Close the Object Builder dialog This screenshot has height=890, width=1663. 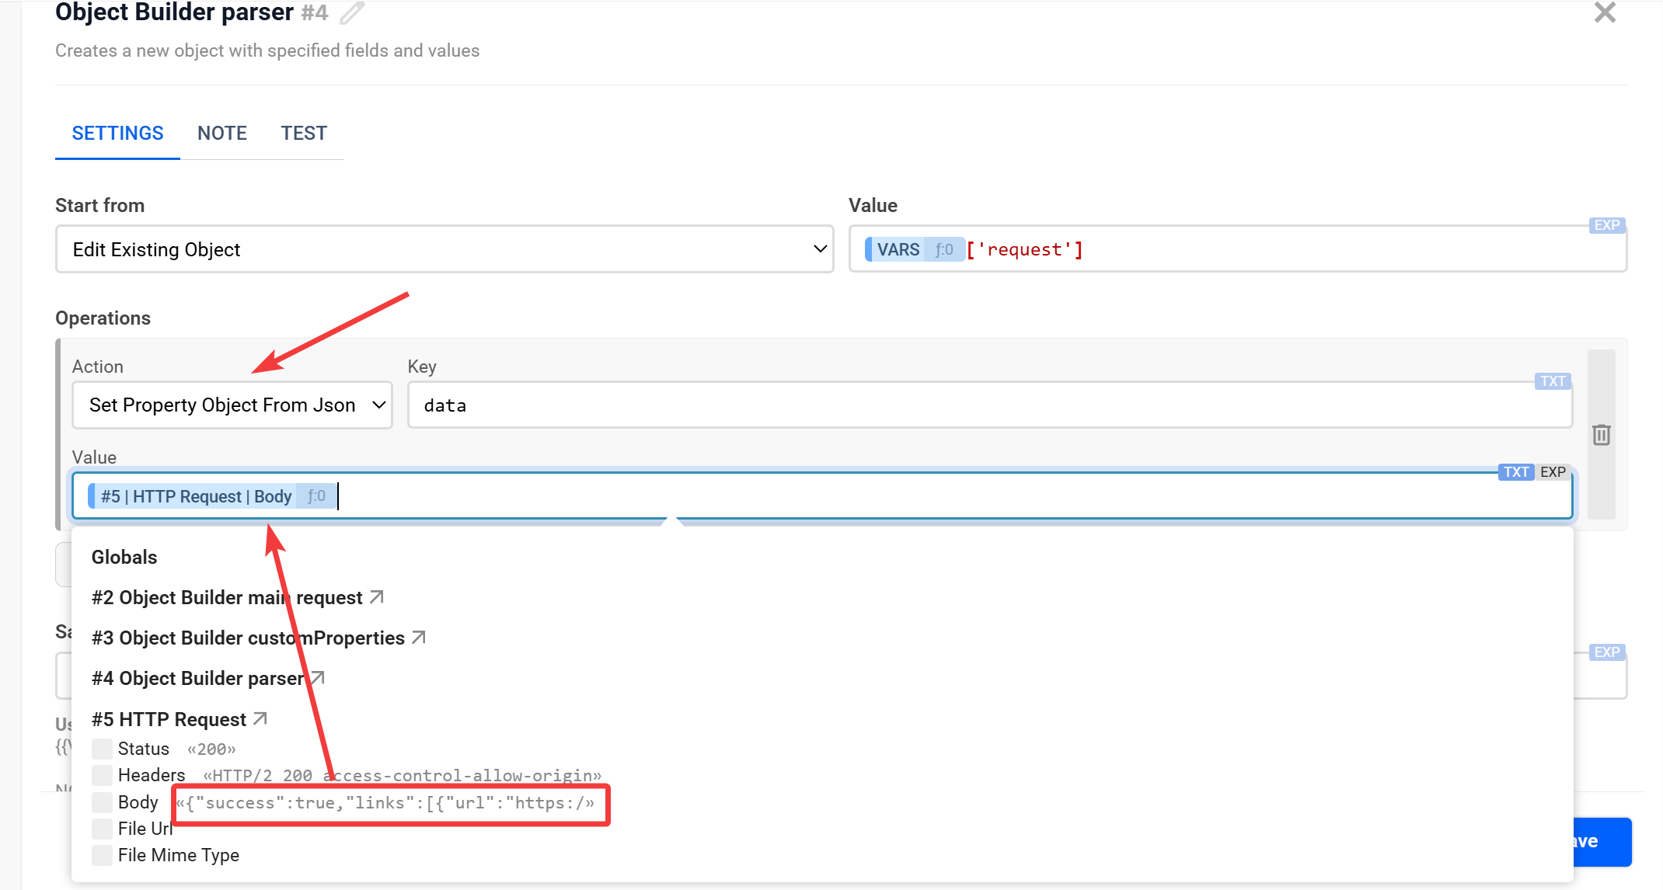tap(1604, 13)
